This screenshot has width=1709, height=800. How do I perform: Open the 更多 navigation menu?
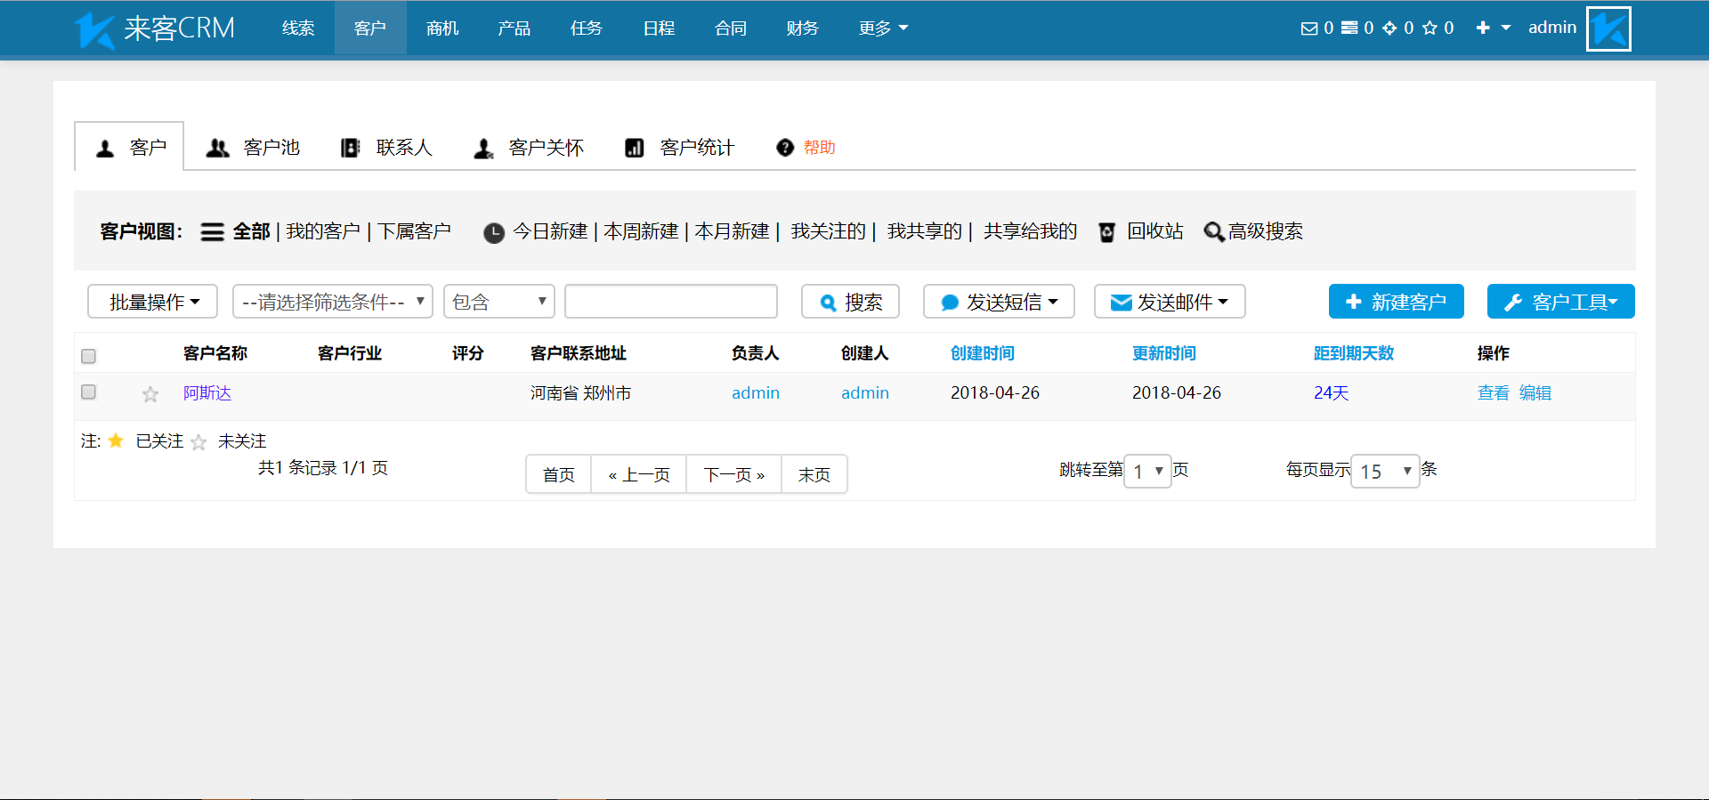[883, 28]
